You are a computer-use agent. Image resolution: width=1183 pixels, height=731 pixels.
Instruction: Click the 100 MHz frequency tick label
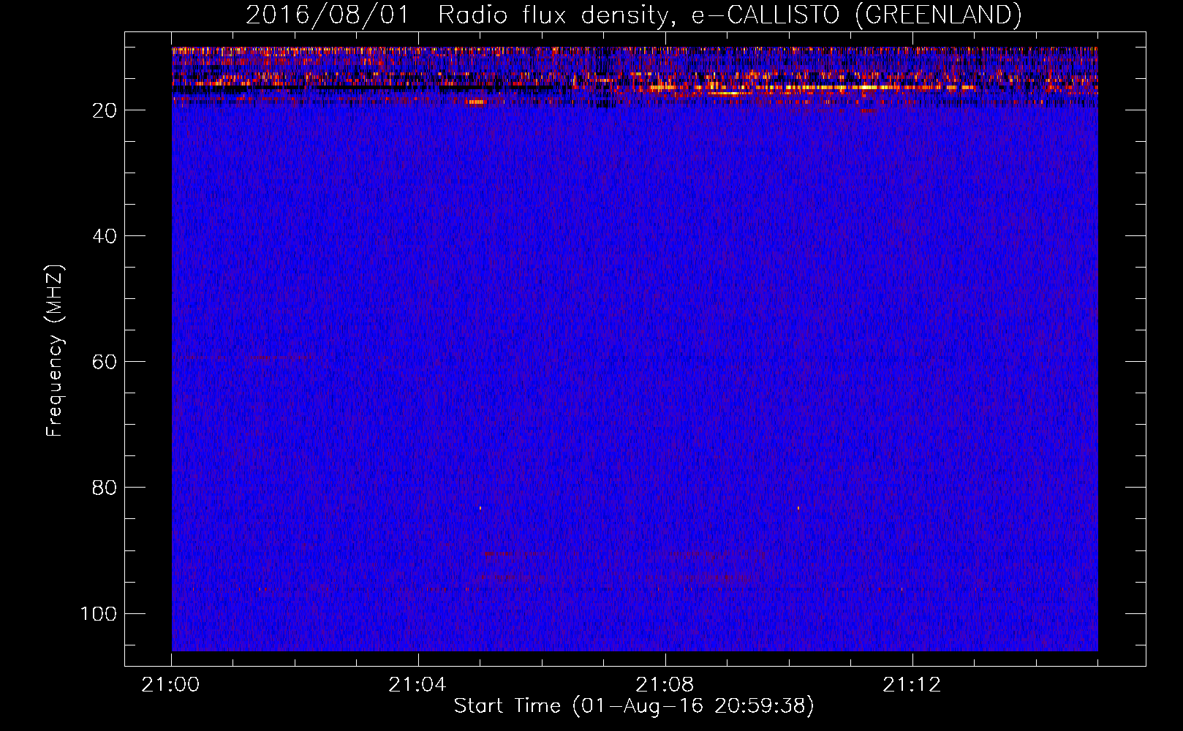(99, 613)
